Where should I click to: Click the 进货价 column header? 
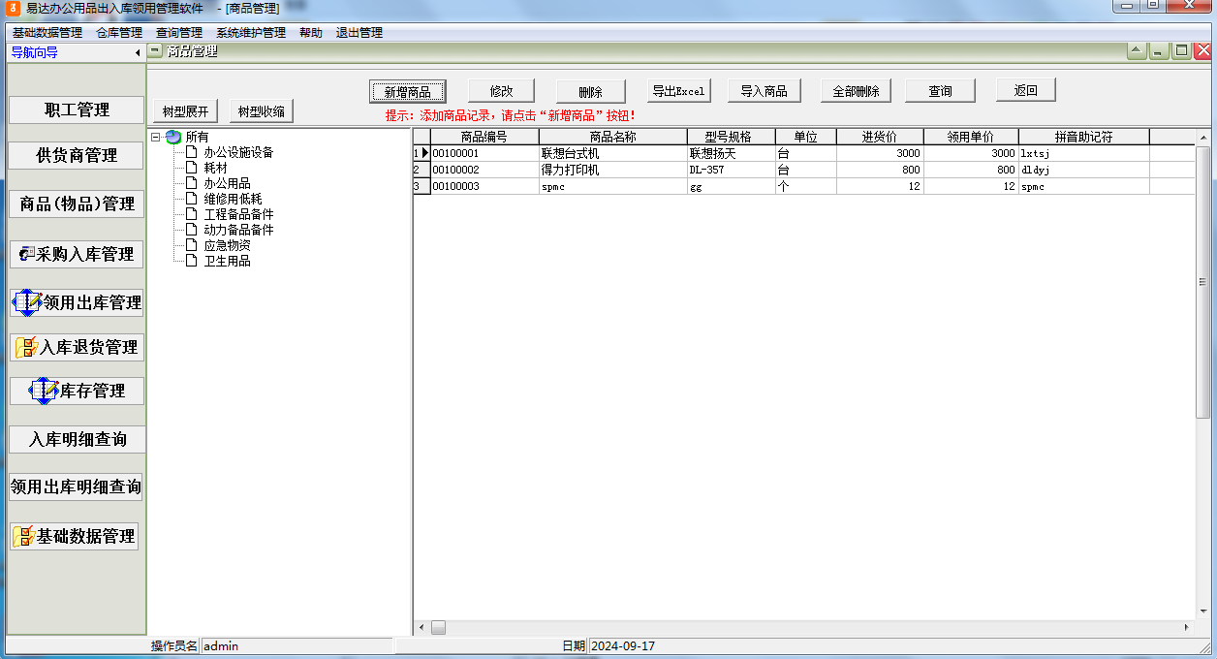tap(880, 137)
